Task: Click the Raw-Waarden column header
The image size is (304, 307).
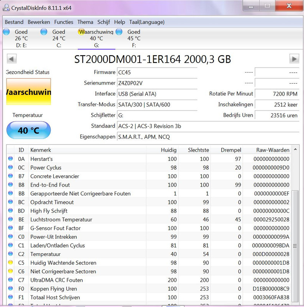Action: click(x=267, y=150)
